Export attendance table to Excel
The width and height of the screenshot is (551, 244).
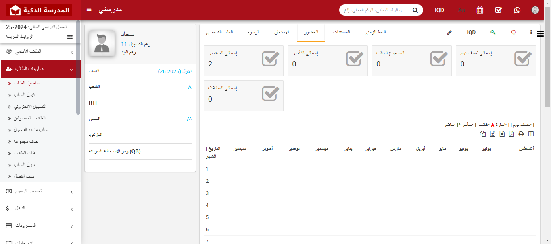(493, 134)
